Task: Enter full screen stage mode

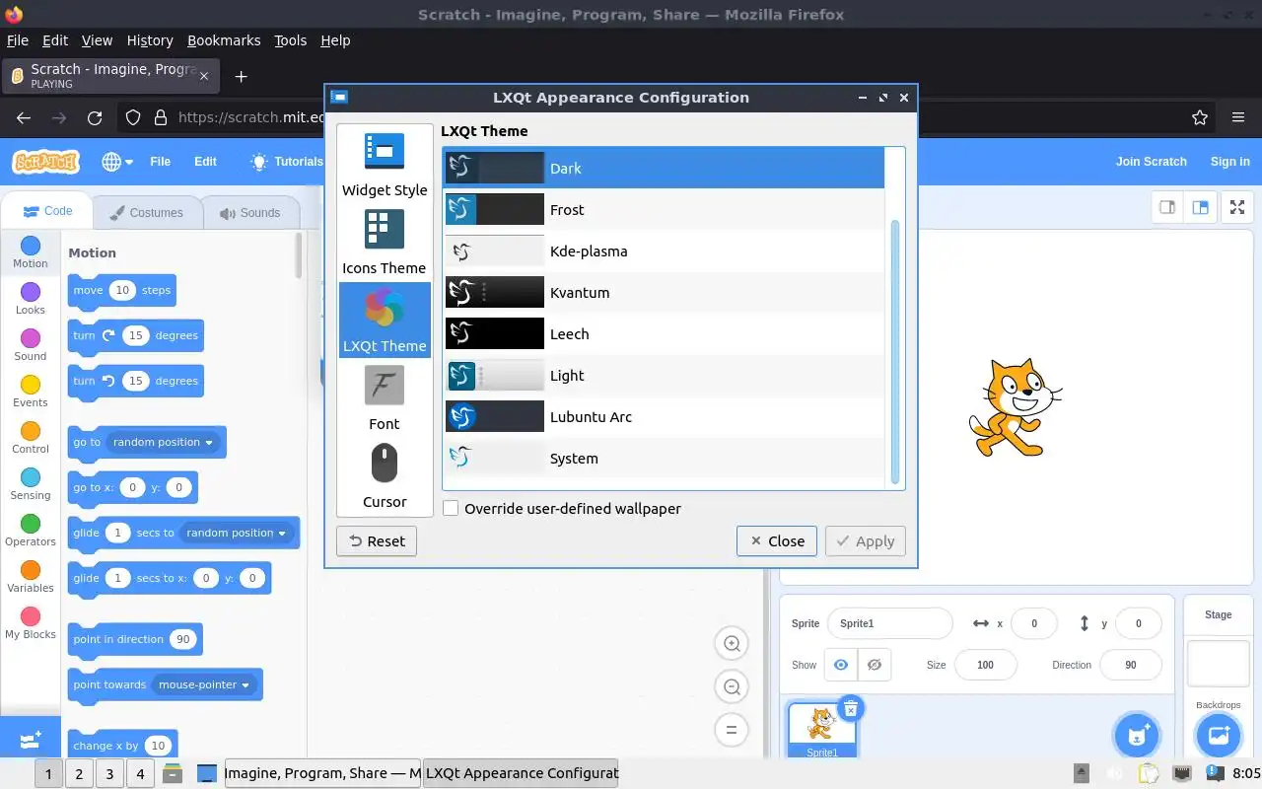Action: [1236, 207]
